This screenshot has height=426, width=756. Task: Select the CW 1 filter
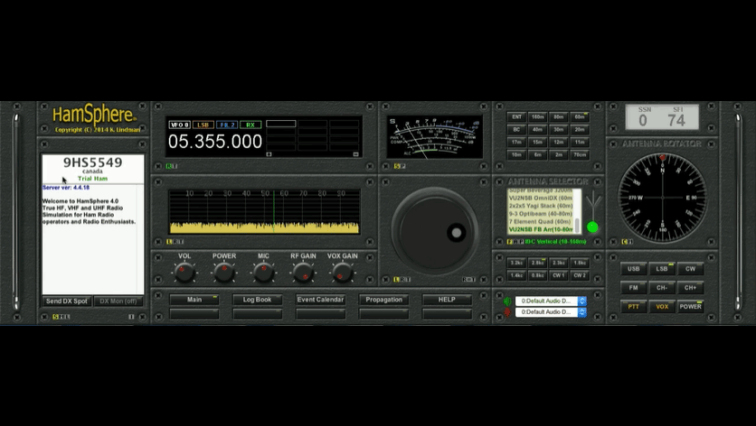559,275
